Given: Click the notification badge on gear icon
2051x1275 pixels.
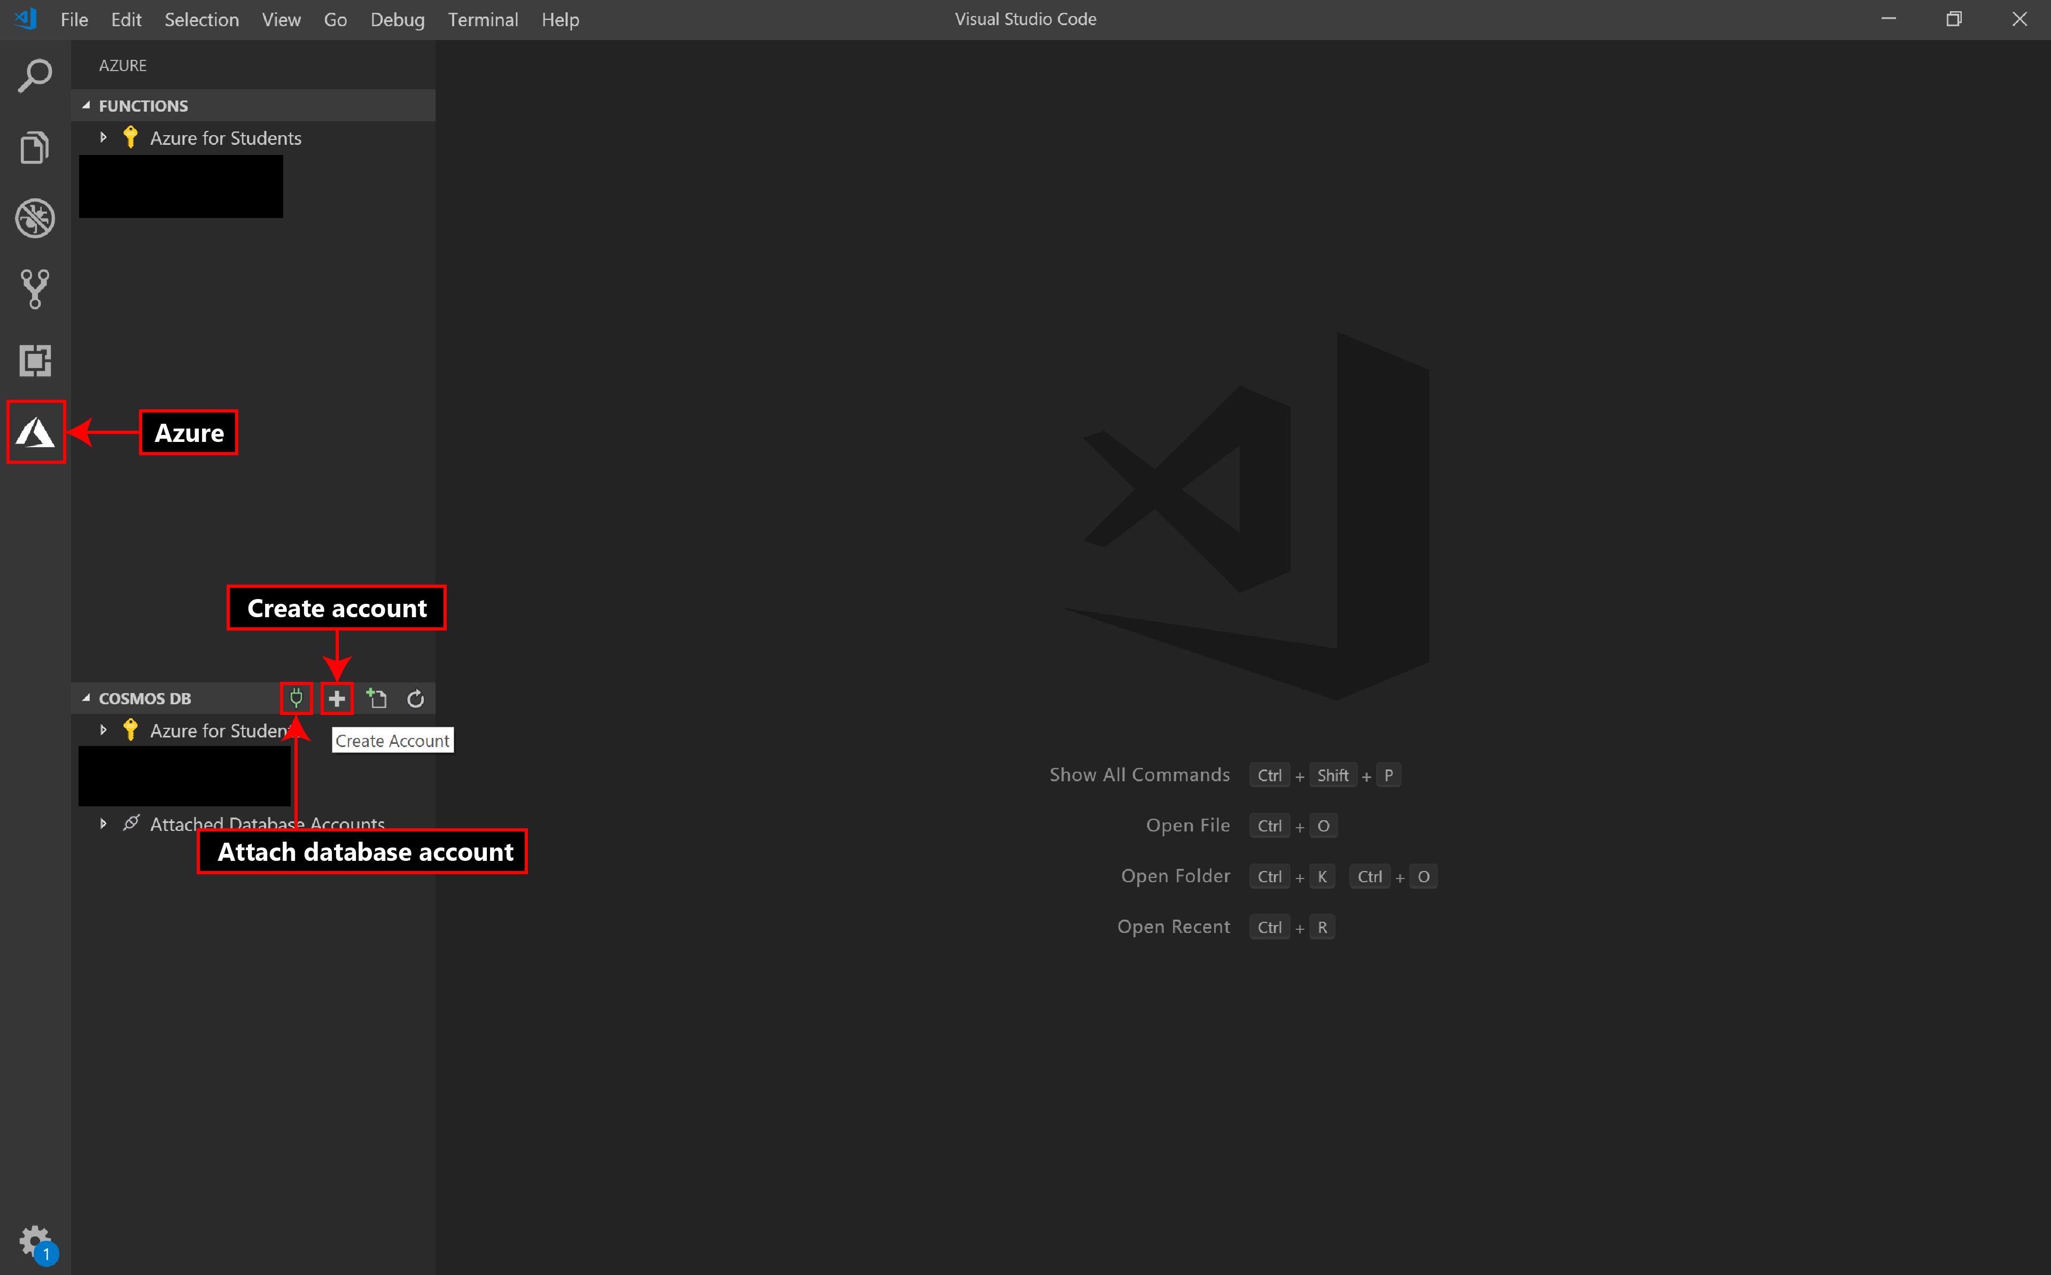Looking at the screenshot, I should coord(46,1254).
